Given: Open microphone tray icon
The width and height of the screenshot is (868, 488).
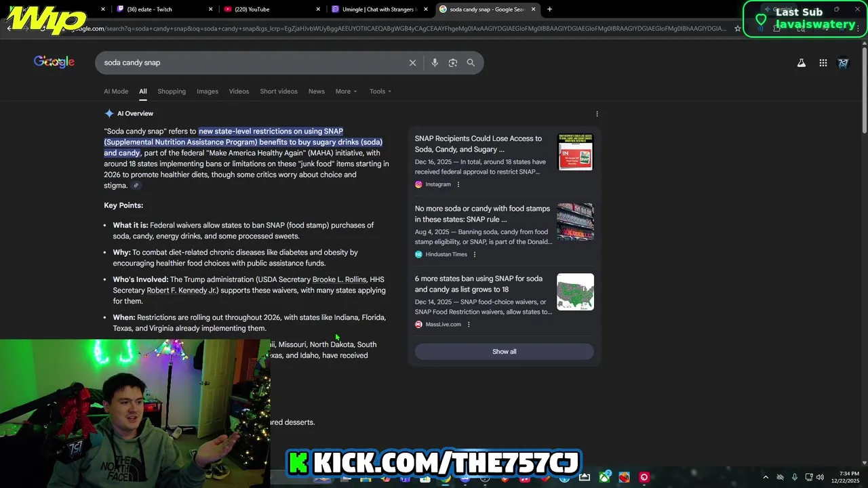Looking at the screenshot, I should tap(795, 477).
